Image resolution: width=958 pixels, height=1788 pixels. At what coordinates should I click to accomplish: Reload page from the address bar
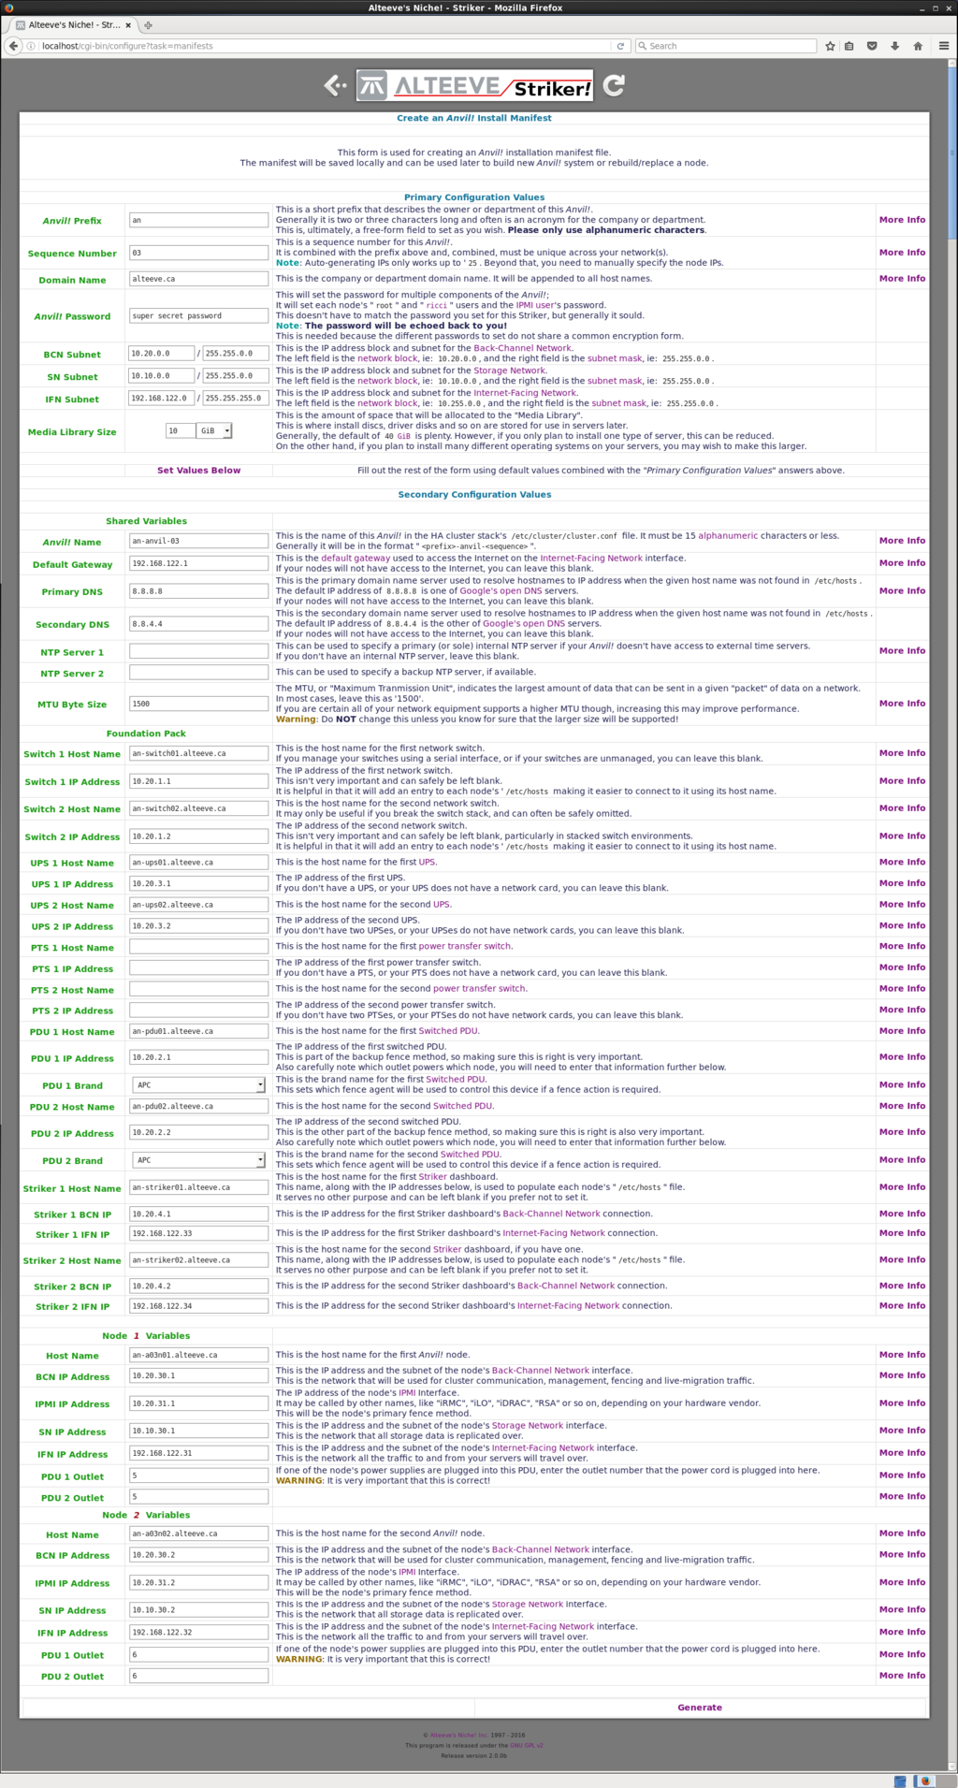pyautogui.click(x=619, y=46)
